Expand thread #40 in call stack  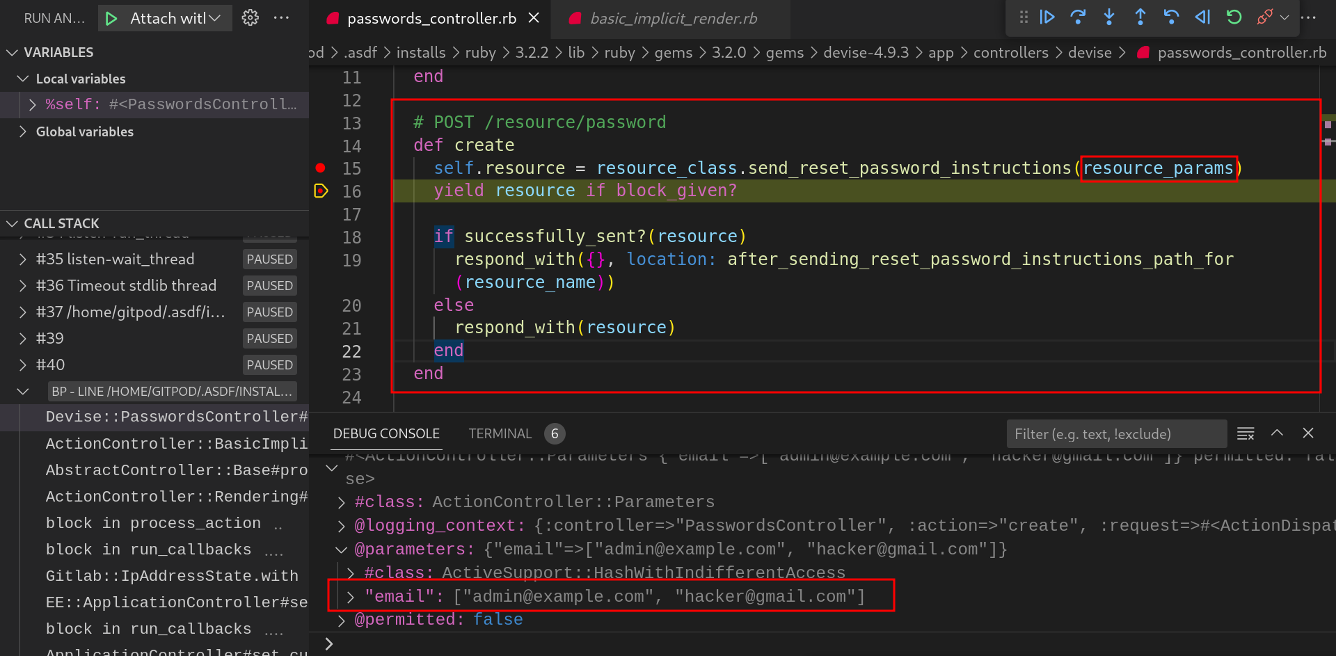point(23,365)
